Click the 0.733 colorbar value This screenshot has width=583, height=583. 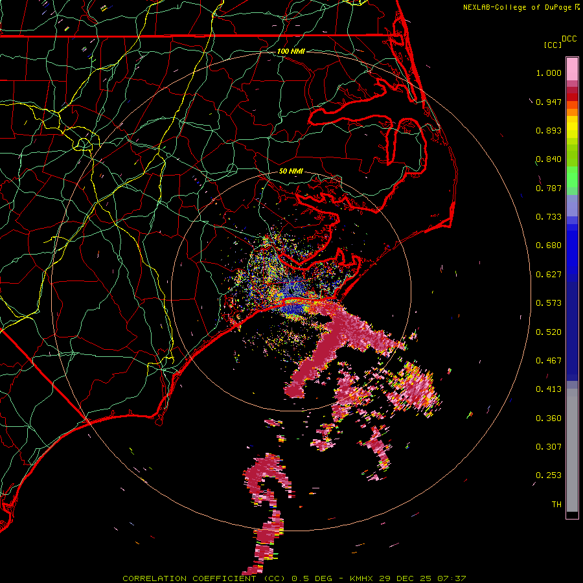click(x=549, y=217)
